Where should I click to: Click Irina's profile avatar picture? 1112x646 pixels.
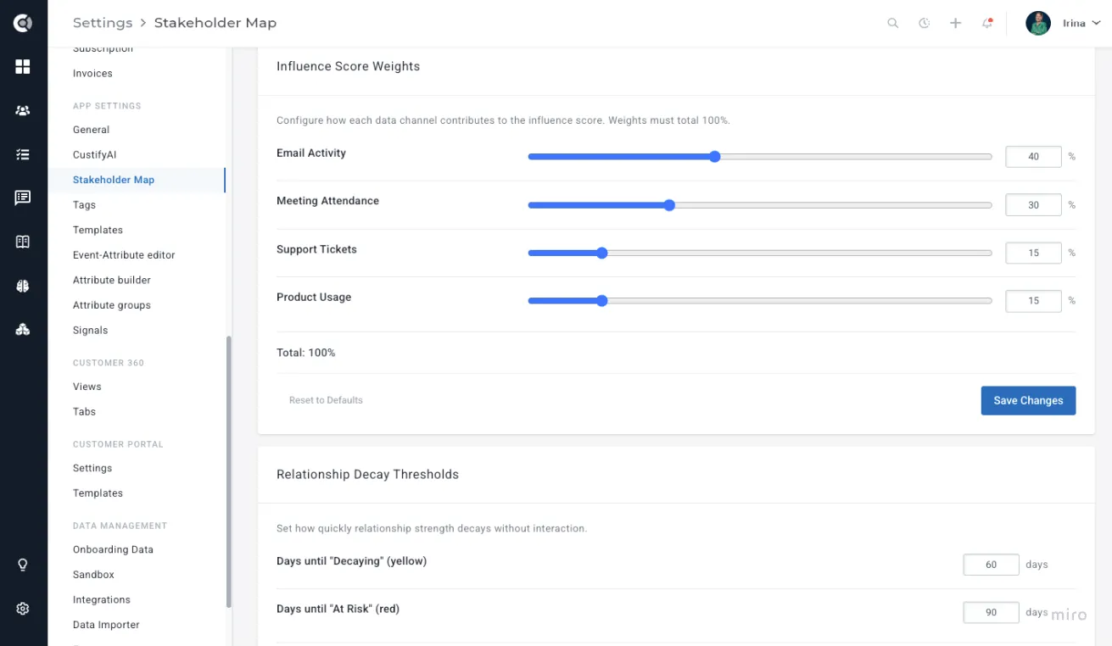(1038, 24)
